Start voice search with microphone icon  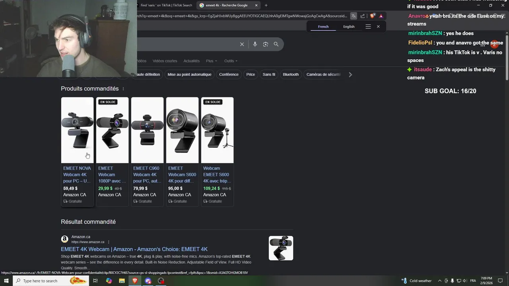point(255,44)
